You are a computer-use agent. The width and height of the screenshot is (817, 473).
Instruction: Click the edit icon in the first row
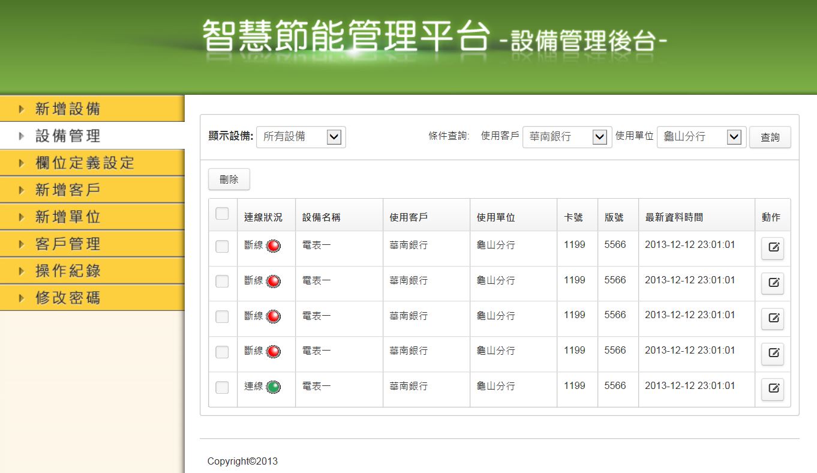pos(773,248)
